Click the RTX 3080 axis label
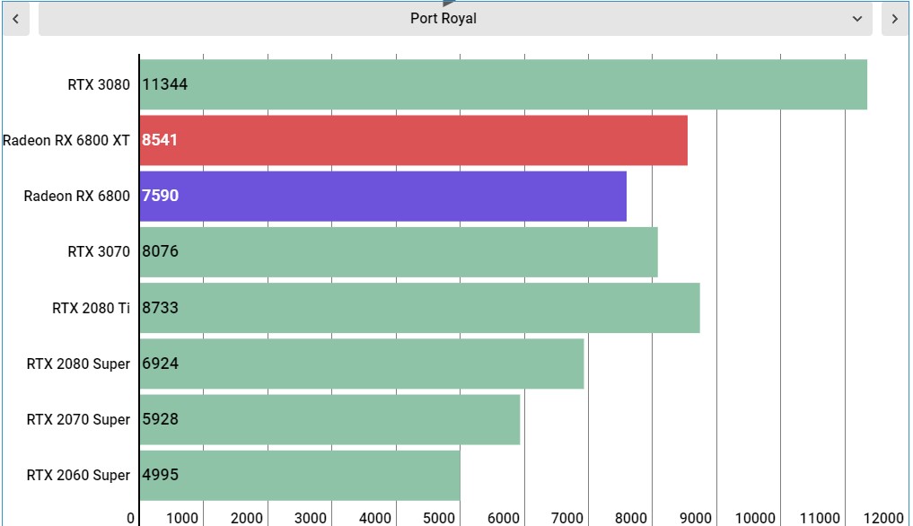The width and height of the screenshot is (913, 526). [x=99, y=84]
